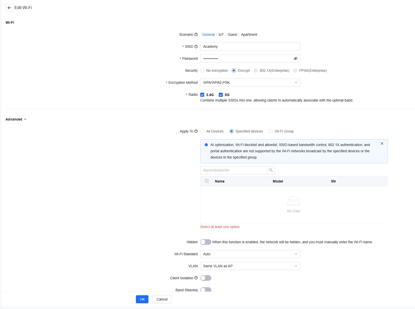Click the device search magnifier icon
This screenshot has height=309, width=415.
[271, 170]
